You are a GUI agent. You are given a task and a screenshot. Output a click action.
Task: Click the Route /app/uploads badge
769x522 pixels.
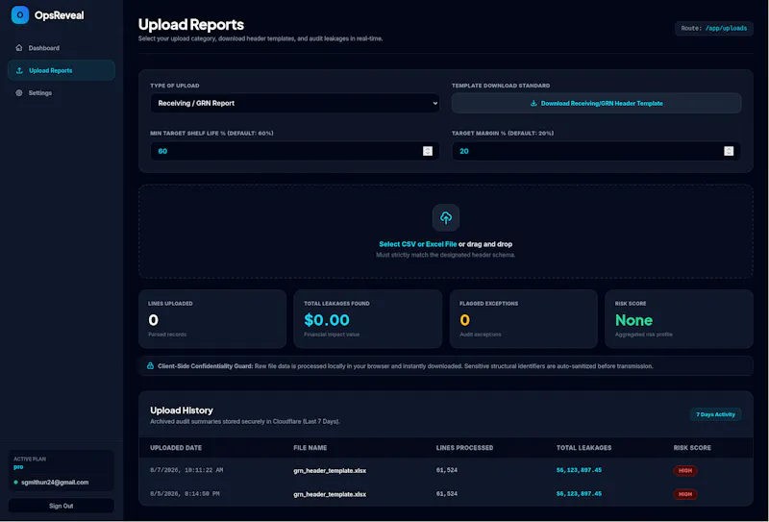pos(714,28)
